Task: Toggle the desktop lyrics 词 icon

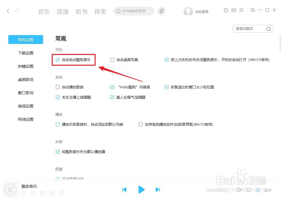Action: pyautogui.click(x=258, y=190)
